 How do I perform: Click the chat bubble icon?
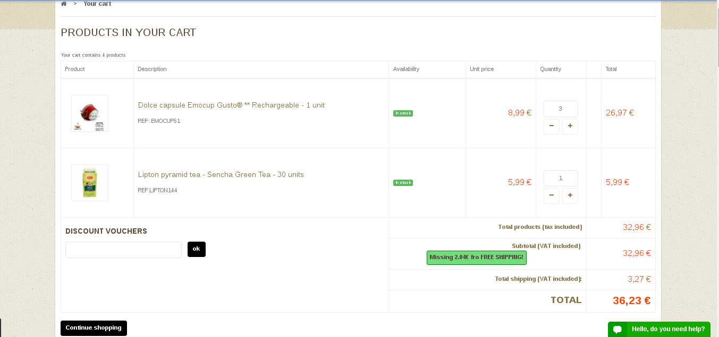point(618,329)
